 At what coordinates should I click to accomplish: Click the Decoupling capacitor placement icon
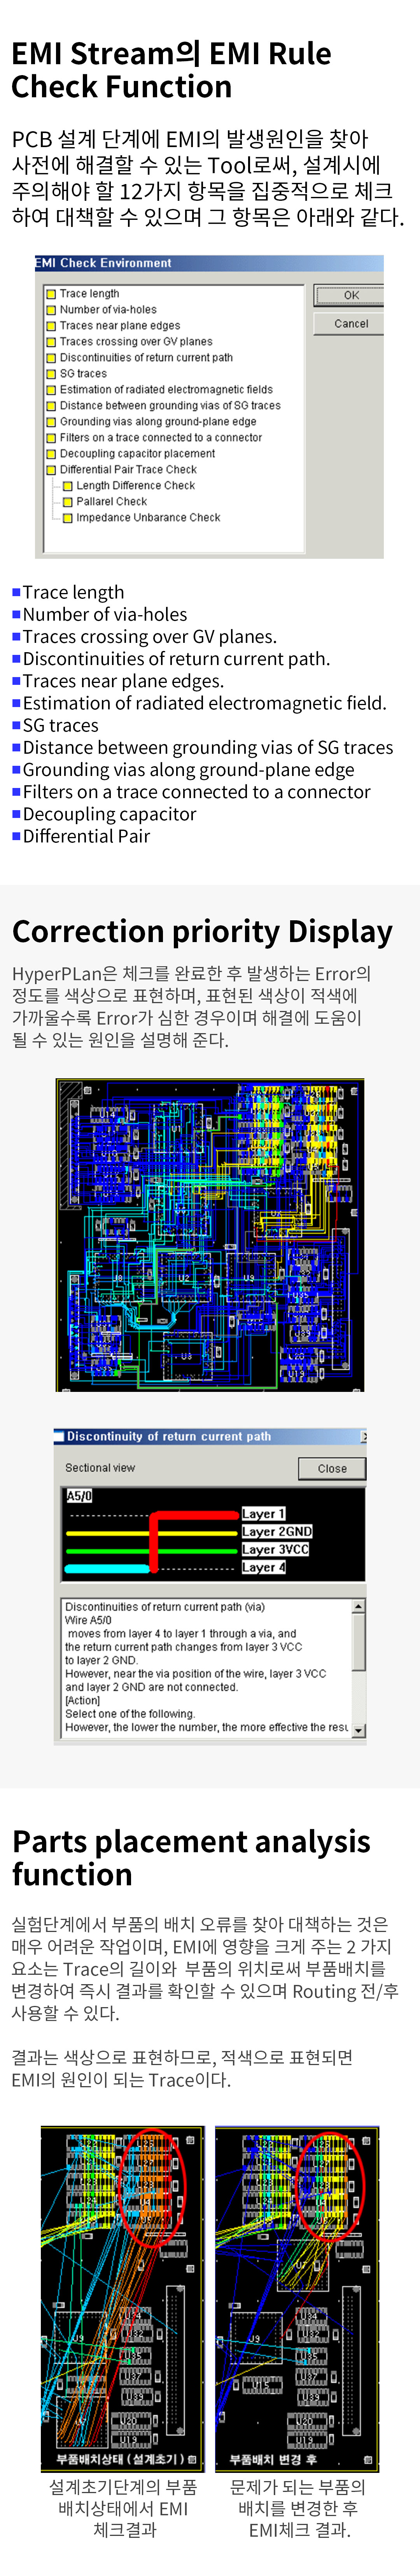pos(50,454)
